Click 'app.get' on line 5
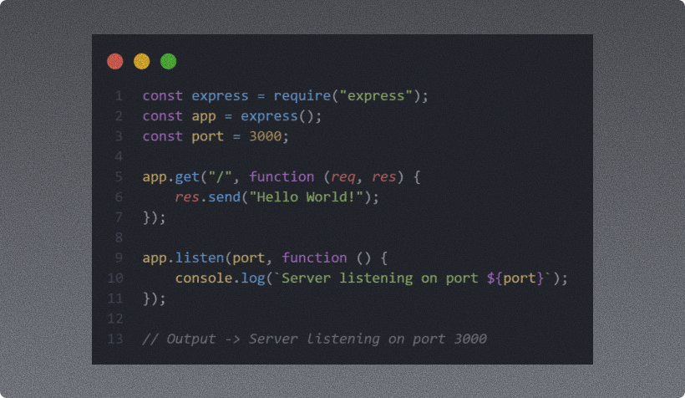Viewport: 685px width, 398px height. tap(170, 177)
